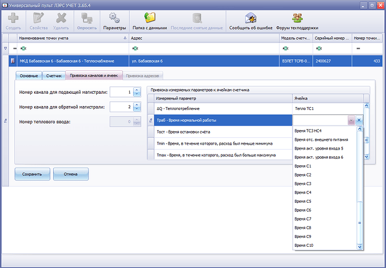The width and height of the screenshot is (386, 268).
Task: Switch to the Основные tab
Action: click(29, 75)
